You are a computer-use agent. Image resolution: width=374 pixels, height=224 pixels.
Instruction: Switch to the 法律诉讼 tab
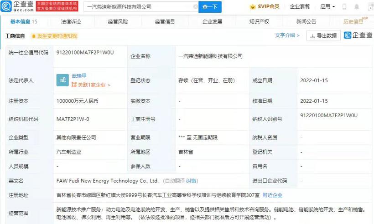click(x=71, y=21)
